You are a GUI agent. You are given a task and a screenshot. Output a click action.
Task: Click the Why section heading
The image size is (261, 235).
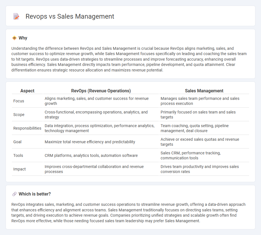point(23,38)
